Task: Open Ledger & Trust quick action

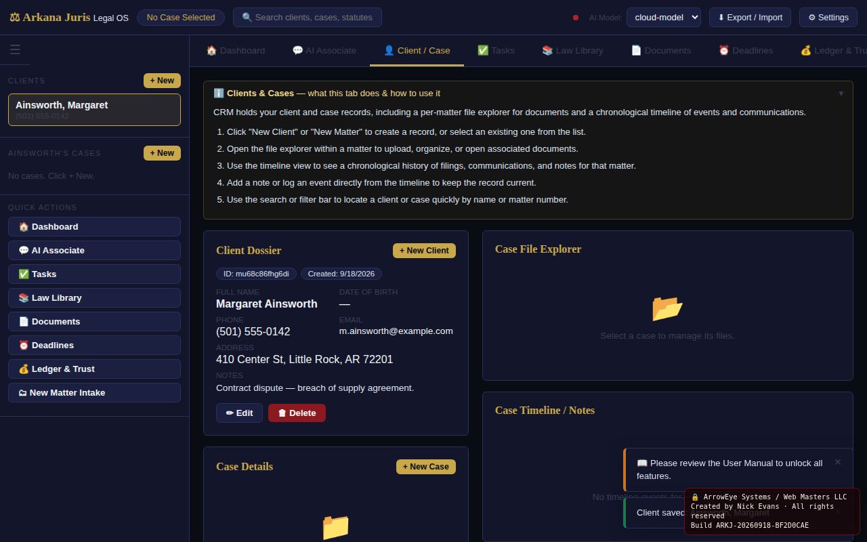Action: (x=94, y=369)
